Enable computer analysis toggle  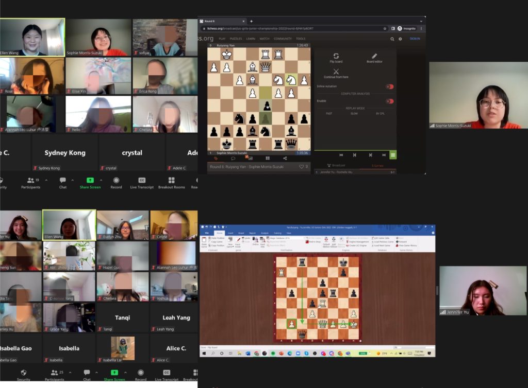tap(389, 101)
